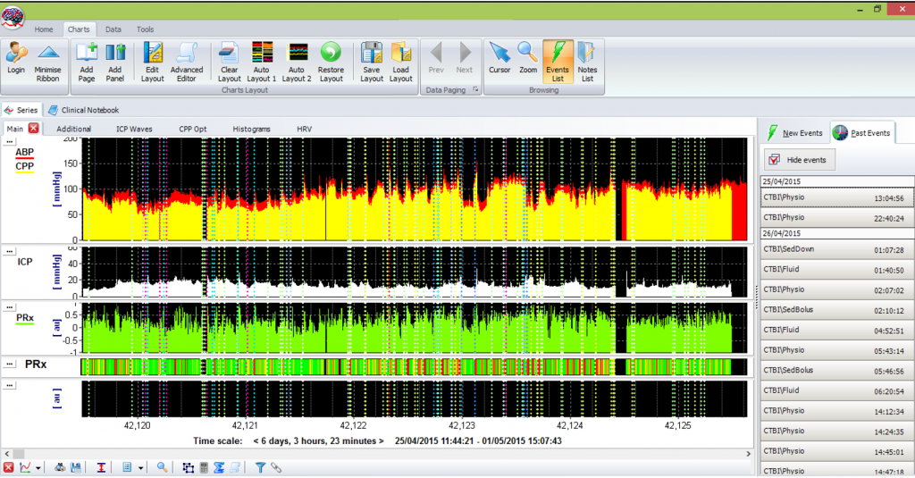The width and height of the screenshot is (915, 478).
Task: Click the PRx color bar strip
Action: (413, 366)
